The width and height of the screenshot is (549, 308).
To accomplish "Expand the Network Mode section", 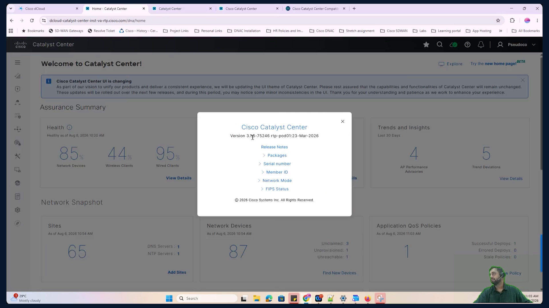I will pyautogui.click(x=274, y=181).
